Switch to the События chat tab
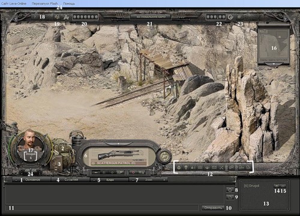This screenshot has width=300, height=216. 70,179
